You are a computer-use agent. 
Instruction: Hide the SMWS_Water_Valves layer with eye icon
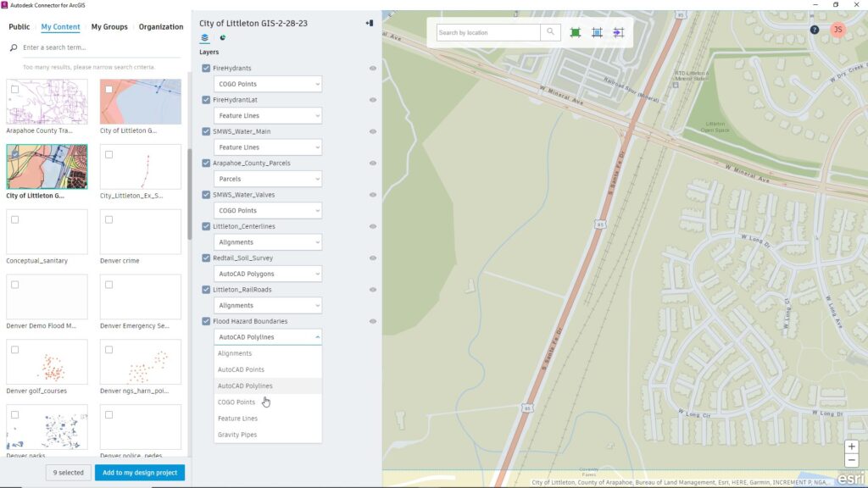(373, 194)
